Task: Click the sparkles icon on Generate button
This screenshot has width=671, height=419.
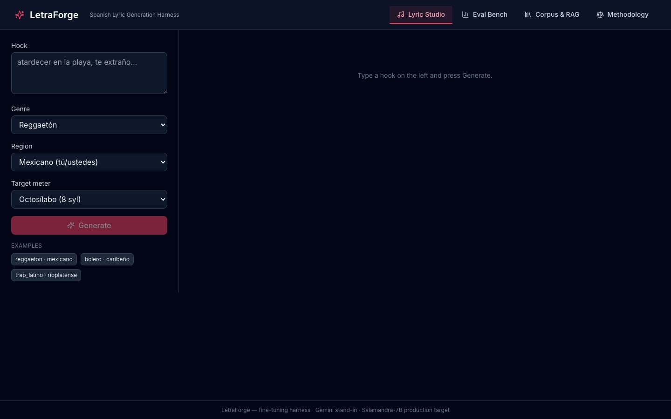Action: pyautogui.click(x=71, y=225)
